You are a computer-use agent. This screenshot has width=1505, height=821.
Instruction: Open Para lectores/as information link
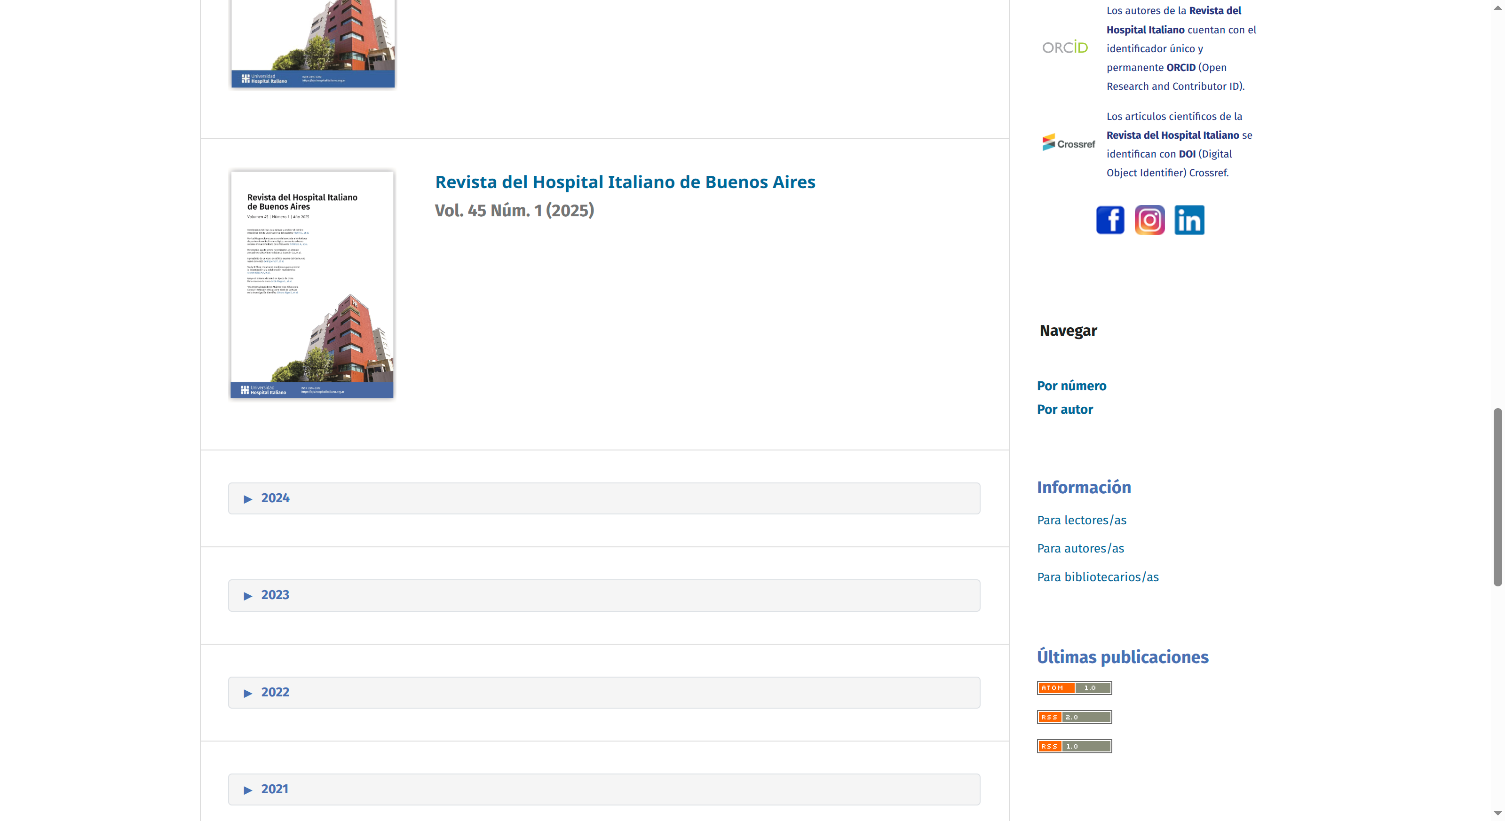coord(1081,520)
